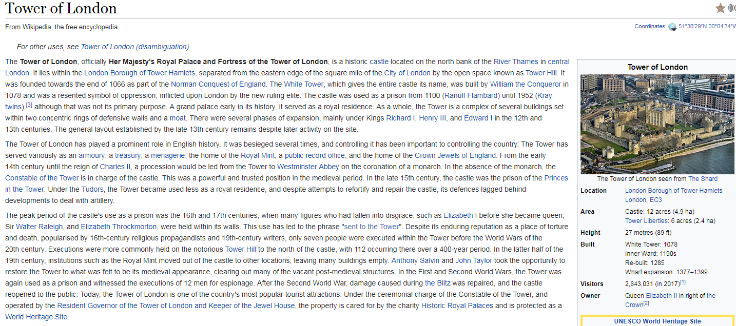Open the Tower Hill link about executions
Screen dimensions: 736x326
(x=241, y=249)
